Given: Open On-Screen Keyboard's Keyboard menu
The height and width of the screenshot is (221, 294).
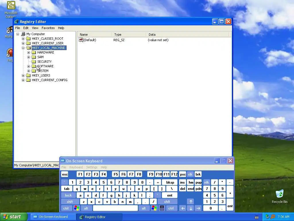Looking at the screenshot, I should tap(76, 167).
